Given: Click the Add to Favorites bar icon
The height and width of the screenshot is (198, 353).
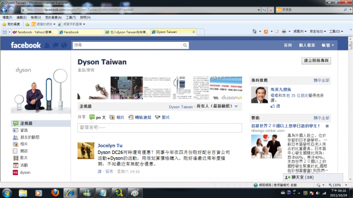Looking at the screenshot, I should tap(27, 24).
